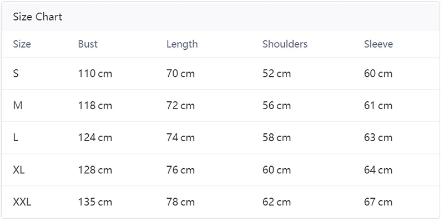Click the Size Chart title
This screenshot has height=222, width=444.
click(37, 17)
